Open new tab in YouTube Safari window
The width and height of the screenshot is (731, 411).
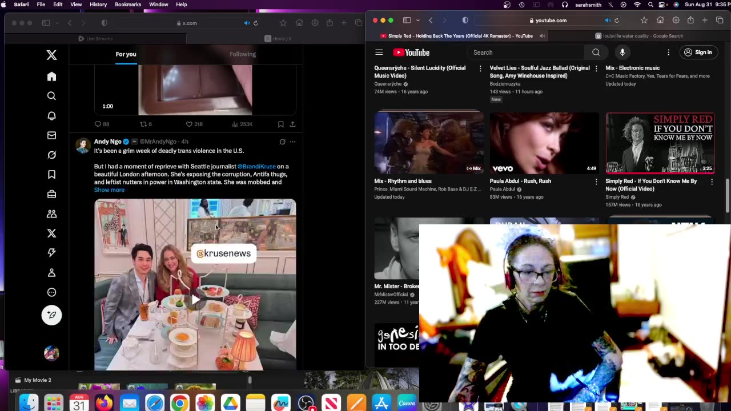click(x=705, y=21)
